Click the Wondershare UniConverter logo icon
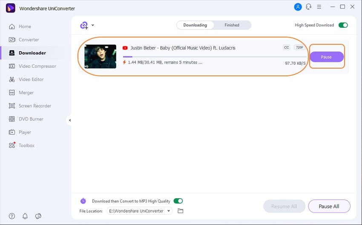Image resolution: width=362 pixels, height=225 pixels. point(10,9)
